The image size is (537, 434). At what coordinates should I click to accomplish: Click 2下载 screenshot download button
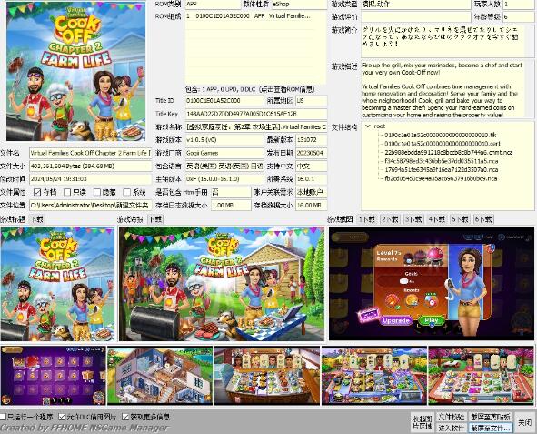(390, 219)
